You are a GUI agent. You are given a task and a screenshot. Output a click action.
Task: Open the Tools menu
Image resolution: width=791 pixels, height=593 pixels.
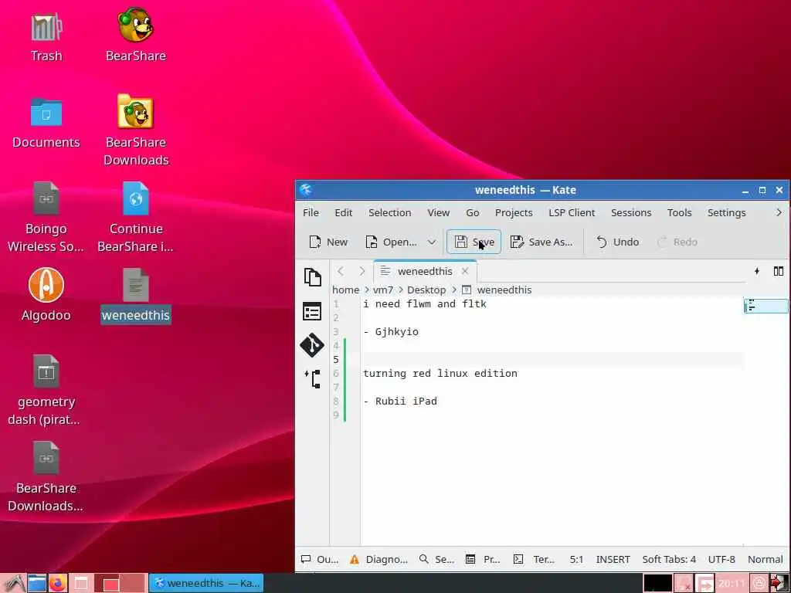[680, 213]
